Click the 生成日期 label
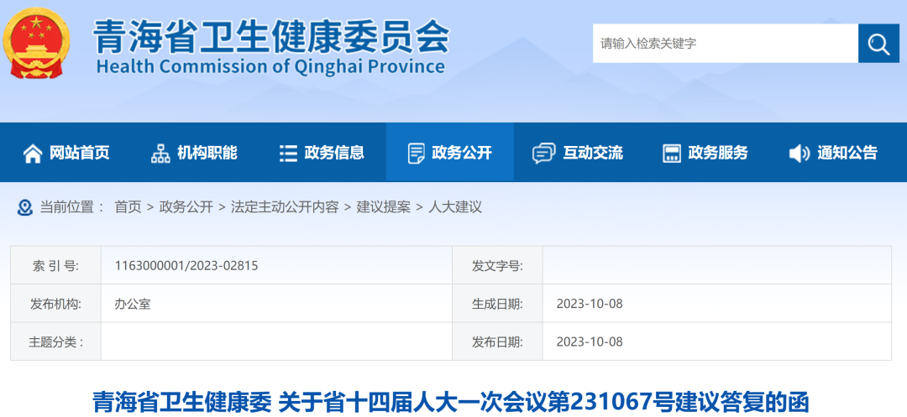Image resolution: width=907 pixels, height=417 pixels. (497, 304)
